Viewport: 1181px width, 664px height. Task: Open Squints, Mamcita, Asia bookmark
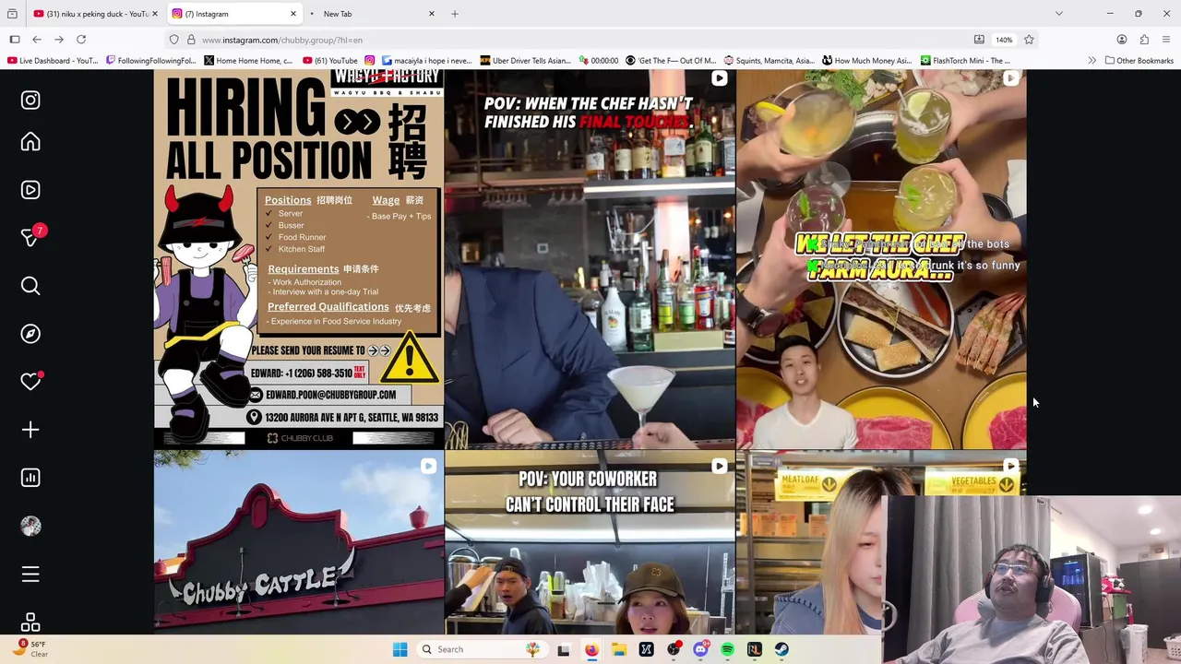click(x=769, y=61)
